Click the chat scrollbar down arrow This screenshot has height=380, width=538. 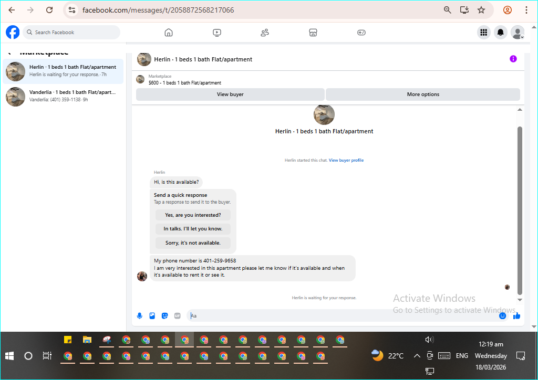pos(520,300)
